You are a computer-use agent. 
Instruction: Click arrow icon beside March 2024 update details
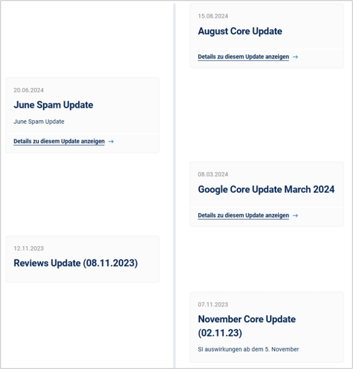(295, 216)
